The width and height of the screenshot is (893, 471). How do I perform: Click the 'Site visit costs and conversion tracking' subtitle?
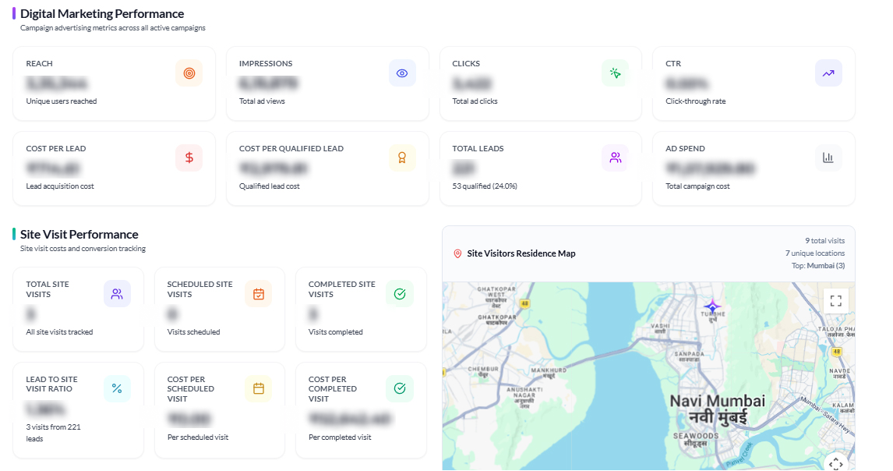coord(83,249)
